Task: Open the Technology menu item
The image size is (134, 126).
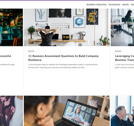Action: pyautogui.click(x=114, y=5)
